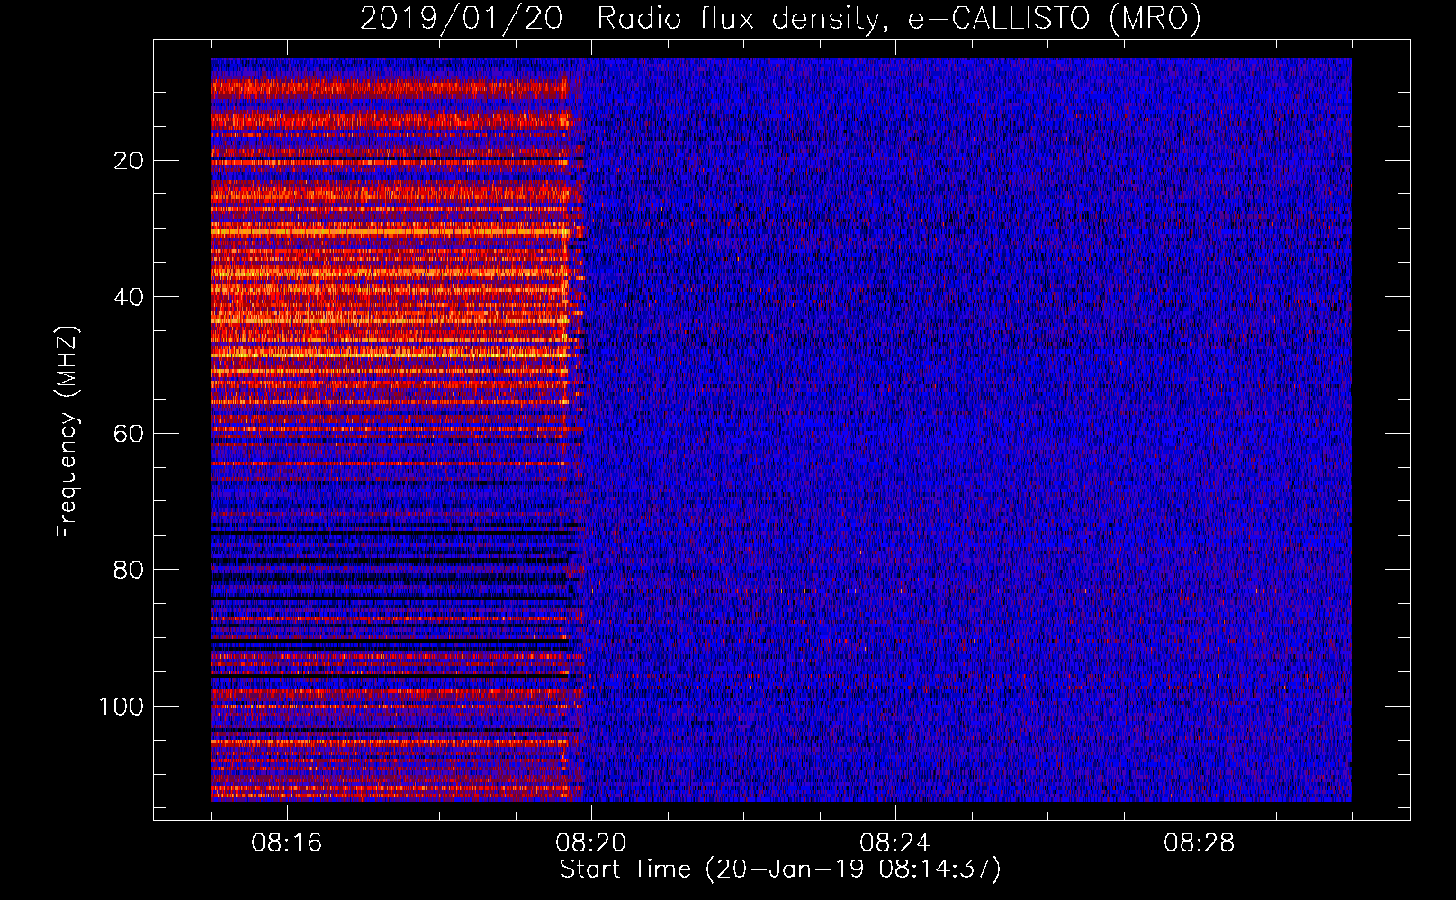The image size is (1456, 900).
Task: Click the 08:28 time tick label
Action: [x=1200, y=843]
